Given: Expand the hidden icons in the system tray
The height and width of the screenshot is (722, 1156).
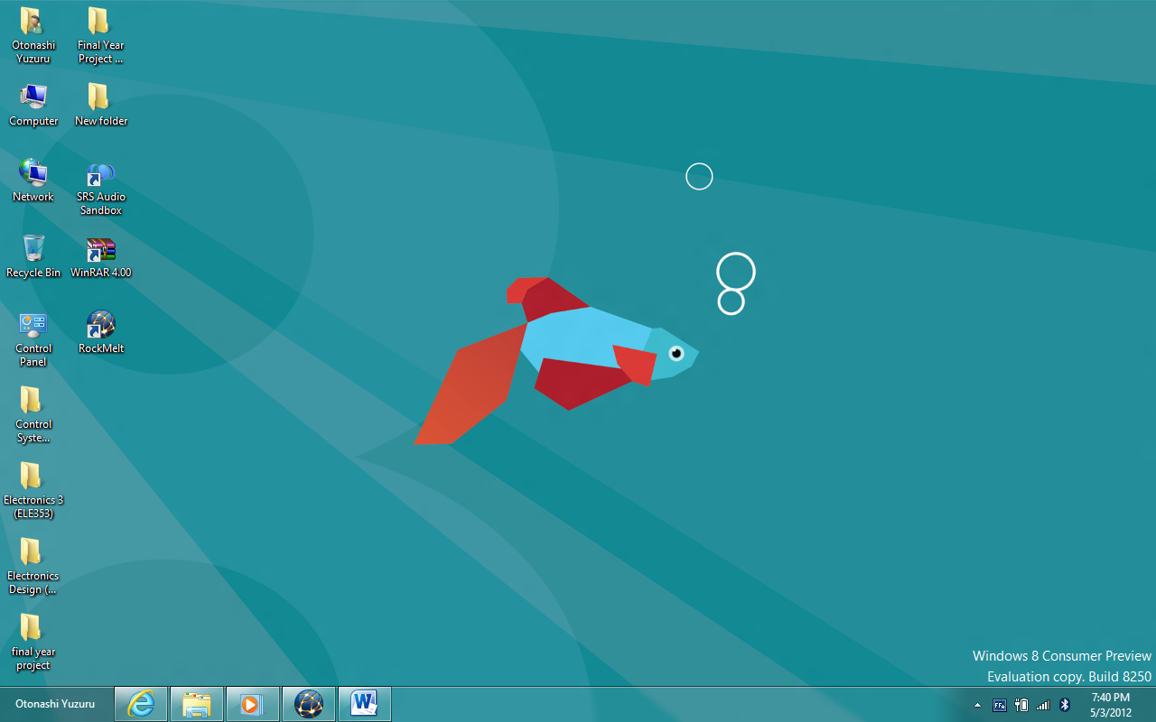Looking at the screenshot, I should coord(977,705).
